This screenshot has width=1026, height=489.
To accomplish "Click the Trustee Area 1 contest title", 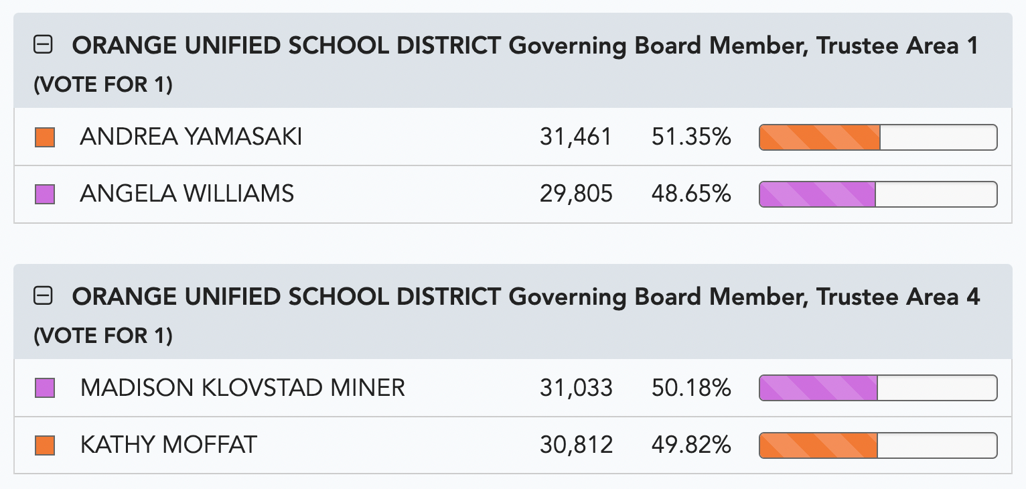I will 525,46.
